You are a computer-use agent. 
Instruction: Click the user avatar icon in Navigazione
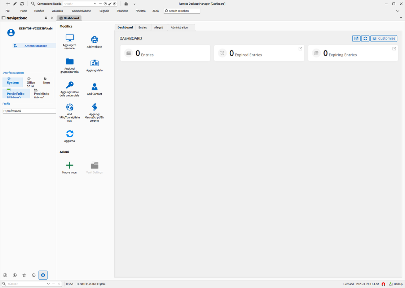[11, 33]
